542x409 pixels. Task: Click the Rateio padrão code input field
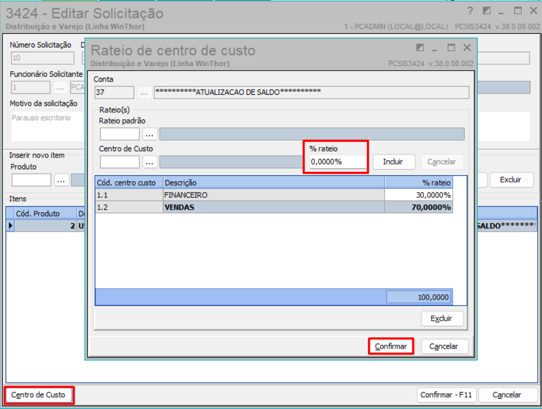pos(120,134)
